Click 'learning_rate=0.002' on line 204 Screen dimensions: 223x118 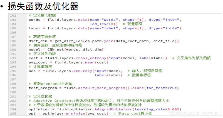pyautogui.click(x=157, y=109)
